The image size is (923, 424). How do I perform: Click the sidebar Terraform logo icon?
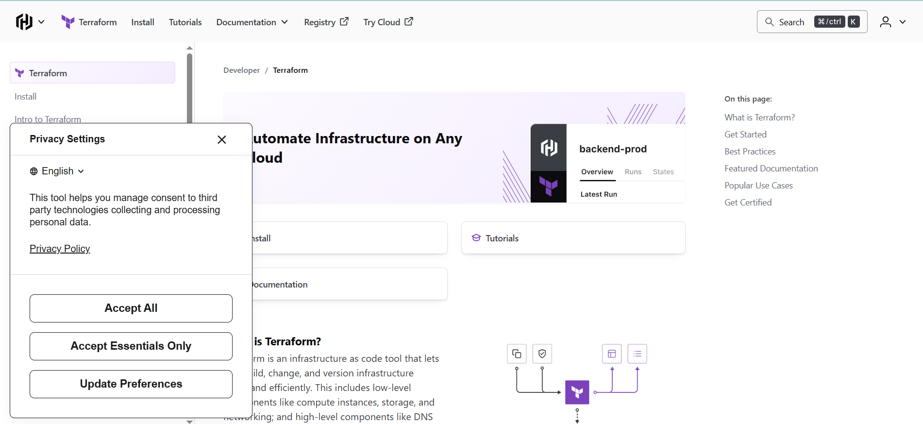[x=19, y=73]
